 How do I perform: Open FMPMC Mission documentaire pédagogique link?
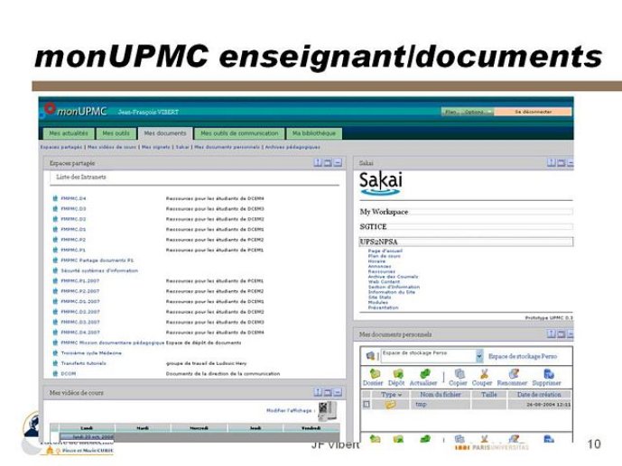[112, 343]
